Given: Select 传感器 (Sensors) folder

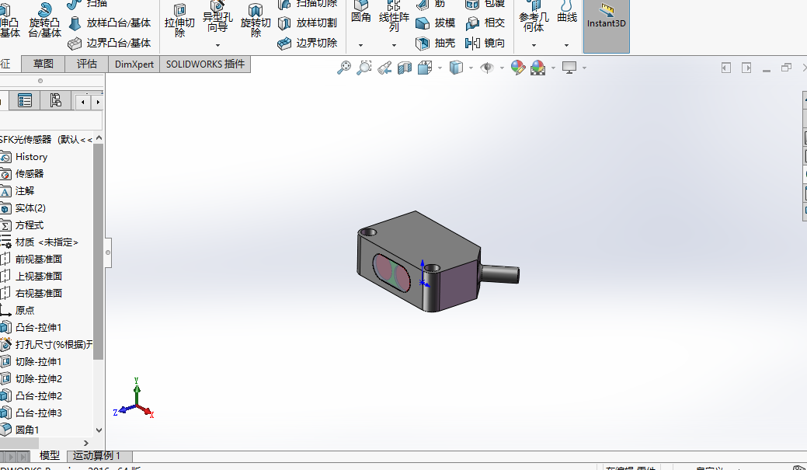Looking at the screenshot, I should point(30,173).
